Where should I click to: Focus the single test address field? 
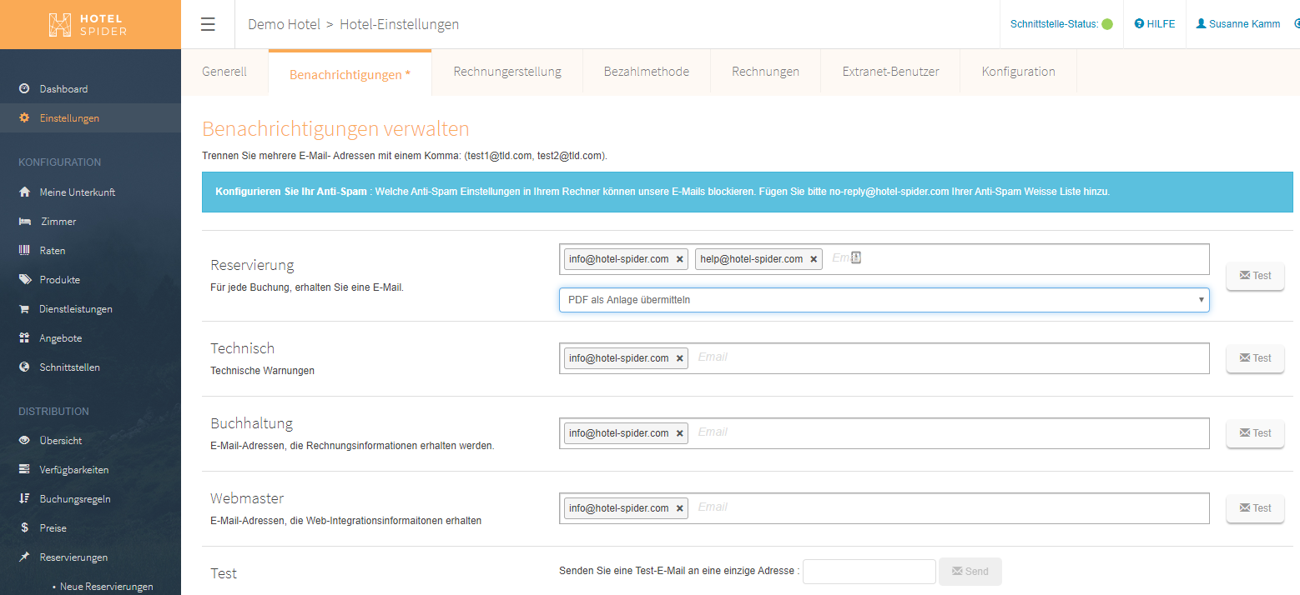pyautogui.click(x=869, y=572)
